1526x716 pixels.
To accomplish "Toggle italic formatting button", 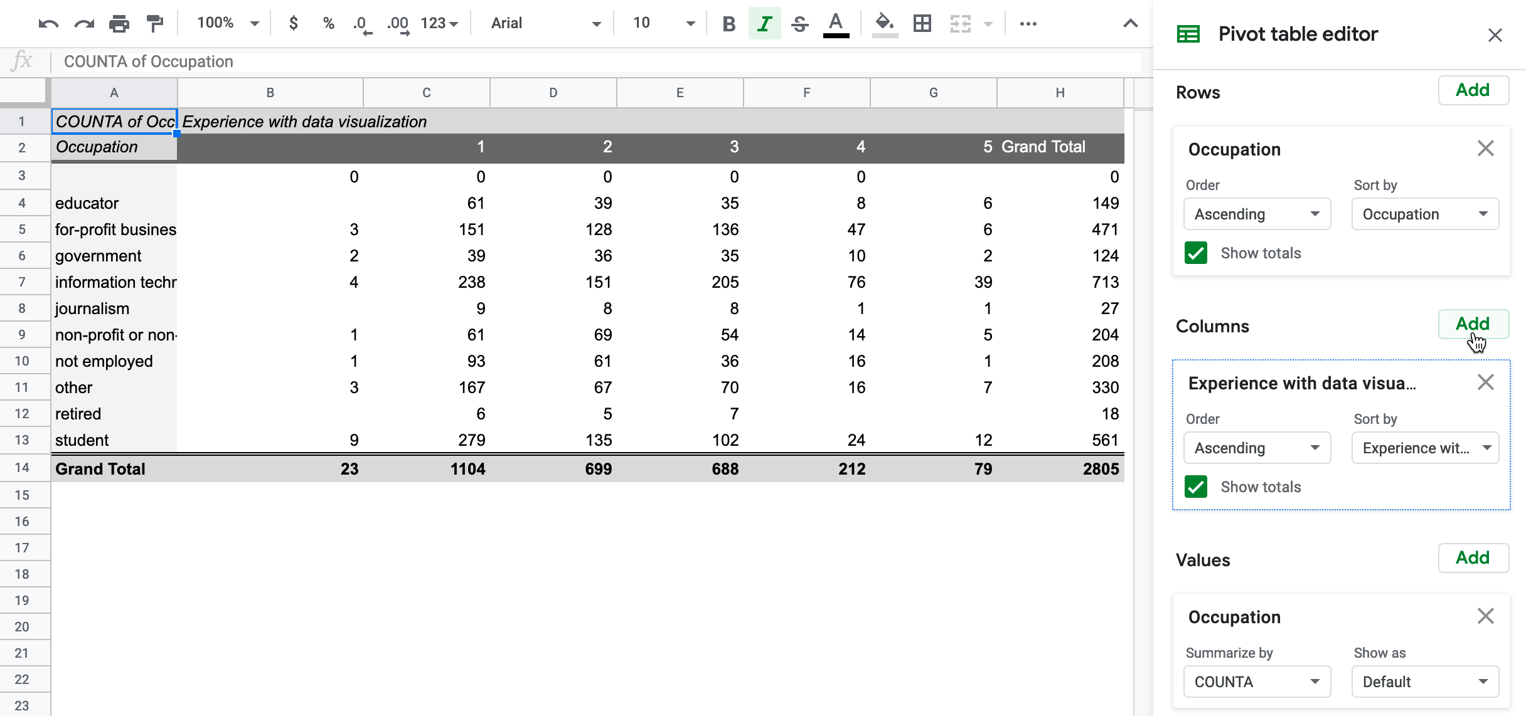I will coord(764,24).
